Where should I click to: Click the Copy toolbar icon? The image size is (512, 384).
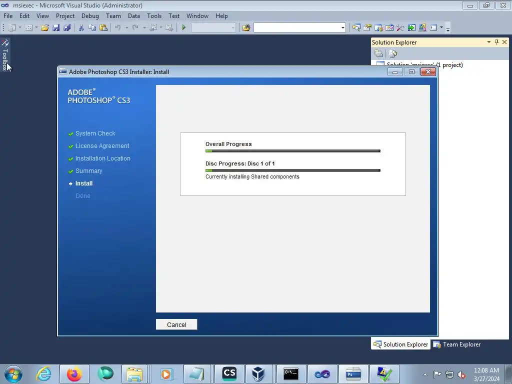[92, 28]
